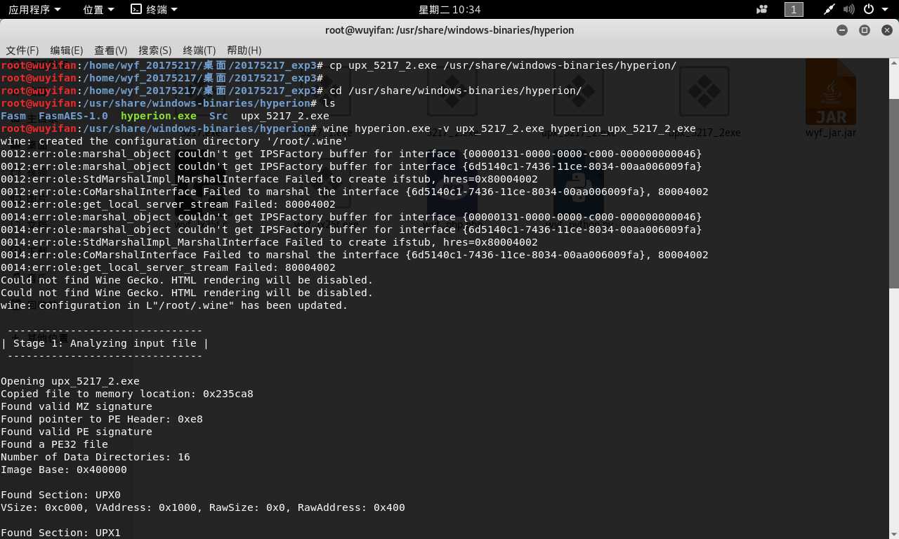Select workspace indicator 1

click(x=794, y=9)
